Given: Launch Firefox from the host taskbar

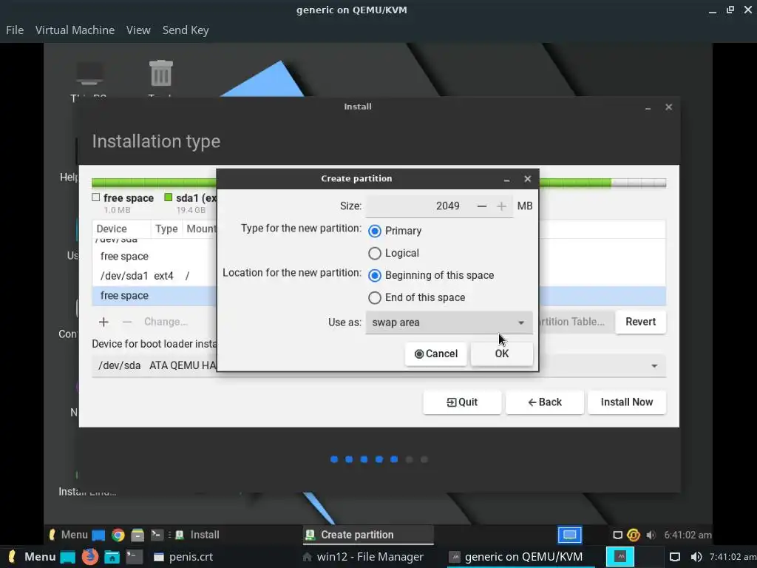Looking at the screenshot, I should (x=89, y=557).
